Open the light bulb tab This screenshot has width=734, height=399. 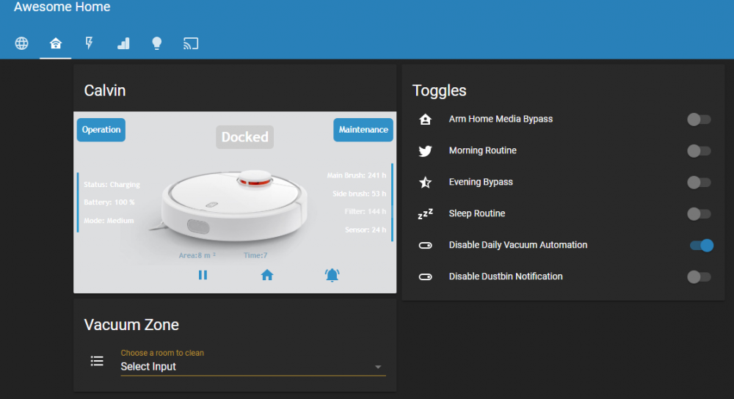[157, 43]
